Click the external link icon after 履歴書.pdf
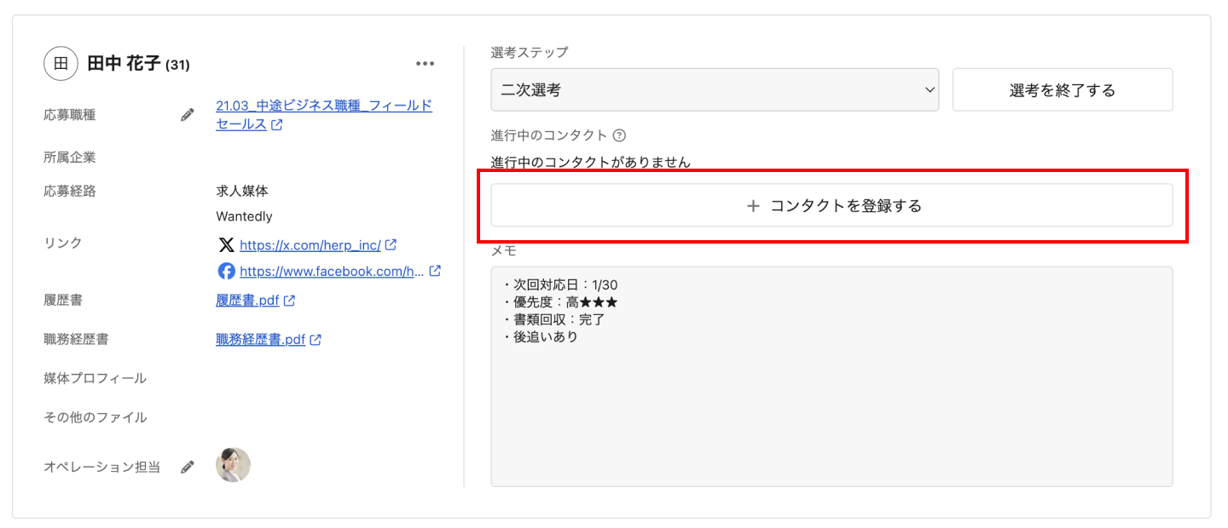Image resolution: width=1228 pixels, height=528 pixels. pyautogui.click(x=290, y=301)
